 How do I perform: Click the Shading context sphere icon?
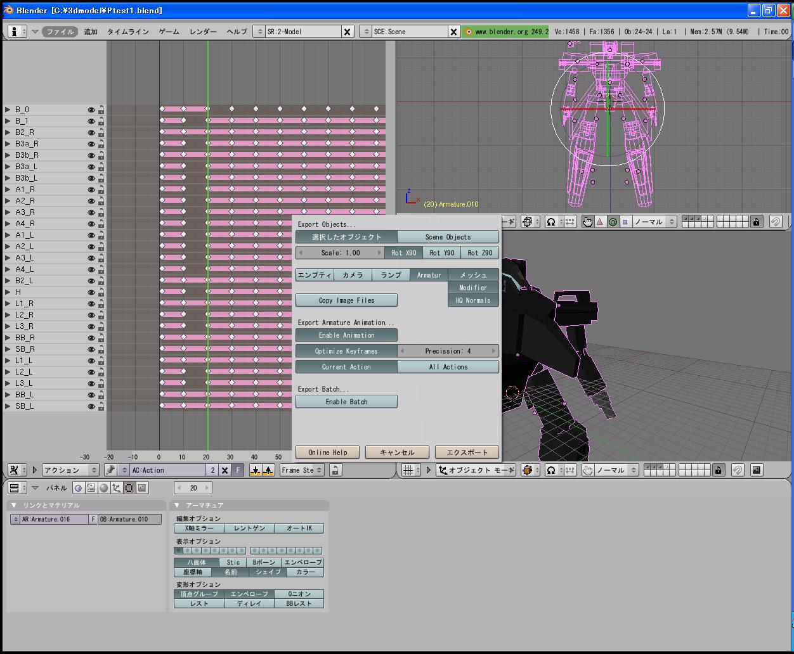(103, 488)
